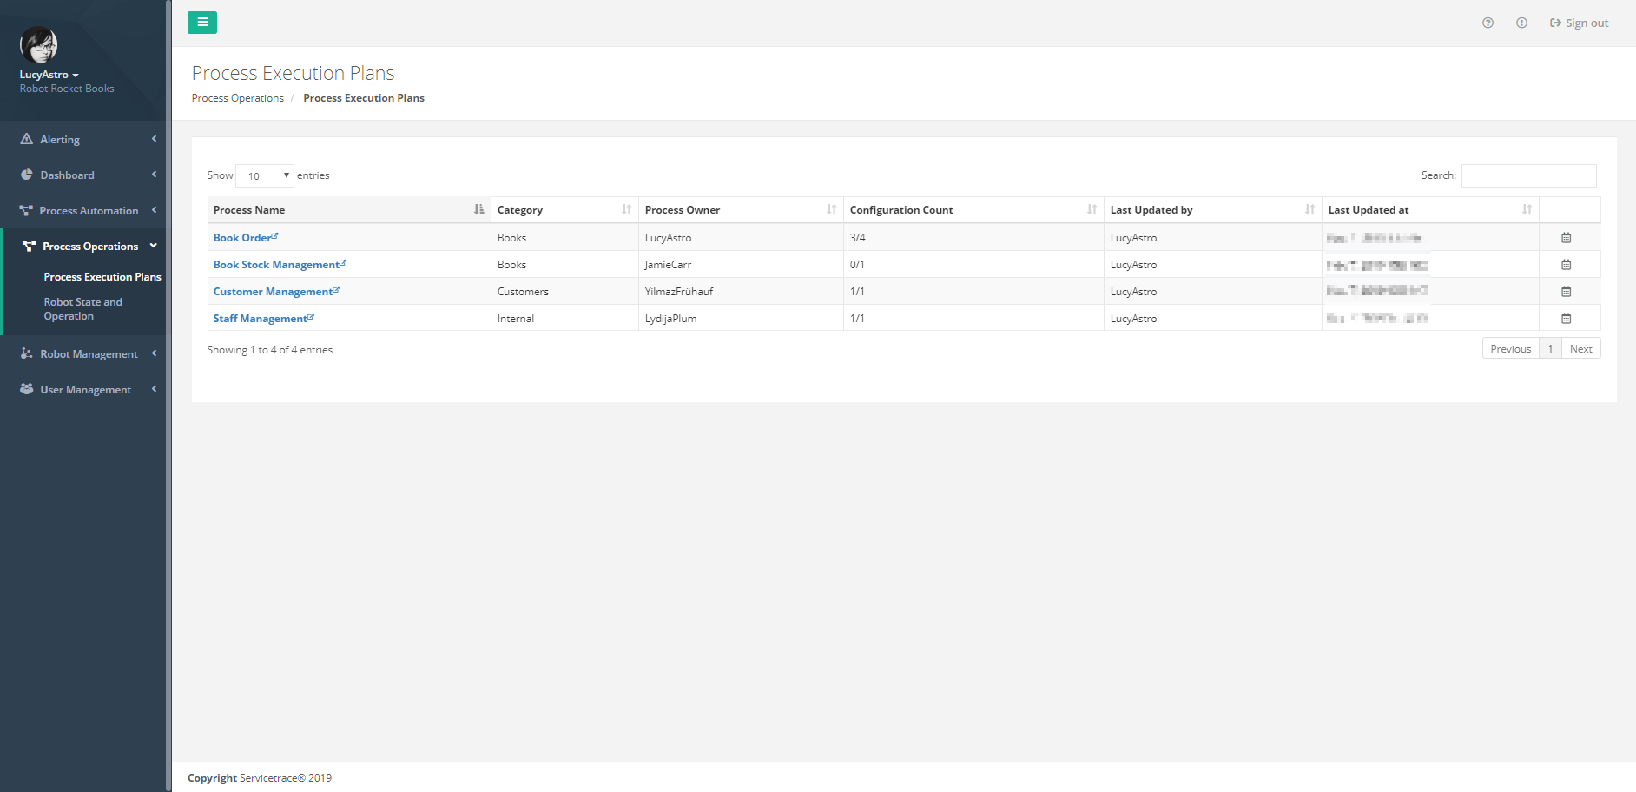Select the Alerting section icon
The image size is (1636, 792).
26,139
